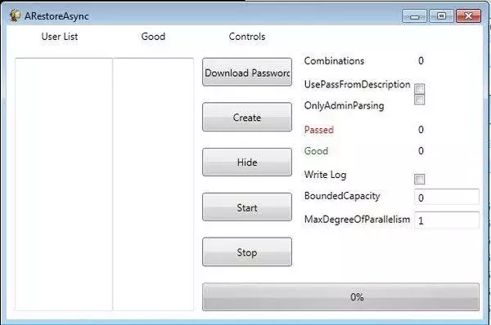Screen dimensions: 491x325
Task: Close the ARestoreAsync window
Action: [468, 16]
